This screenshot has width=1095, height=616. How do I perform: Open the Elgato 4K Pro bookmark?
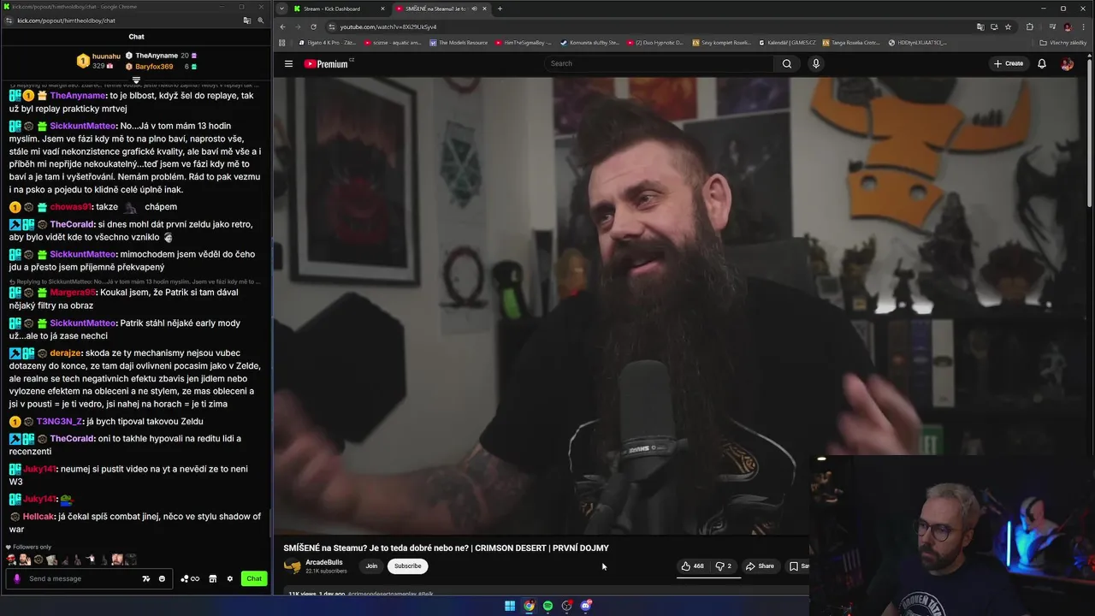click(x=326, y=42)
